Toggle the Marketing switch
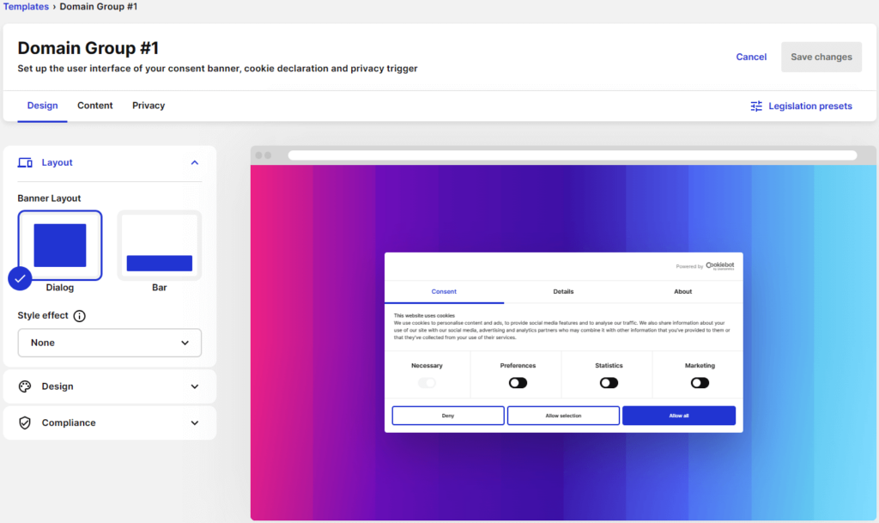879x523 pixels. pos(700,383)
